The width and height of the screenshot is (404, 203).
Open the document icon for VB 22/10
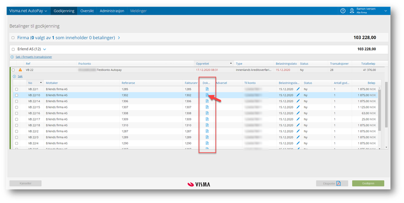tap(207, 95)
